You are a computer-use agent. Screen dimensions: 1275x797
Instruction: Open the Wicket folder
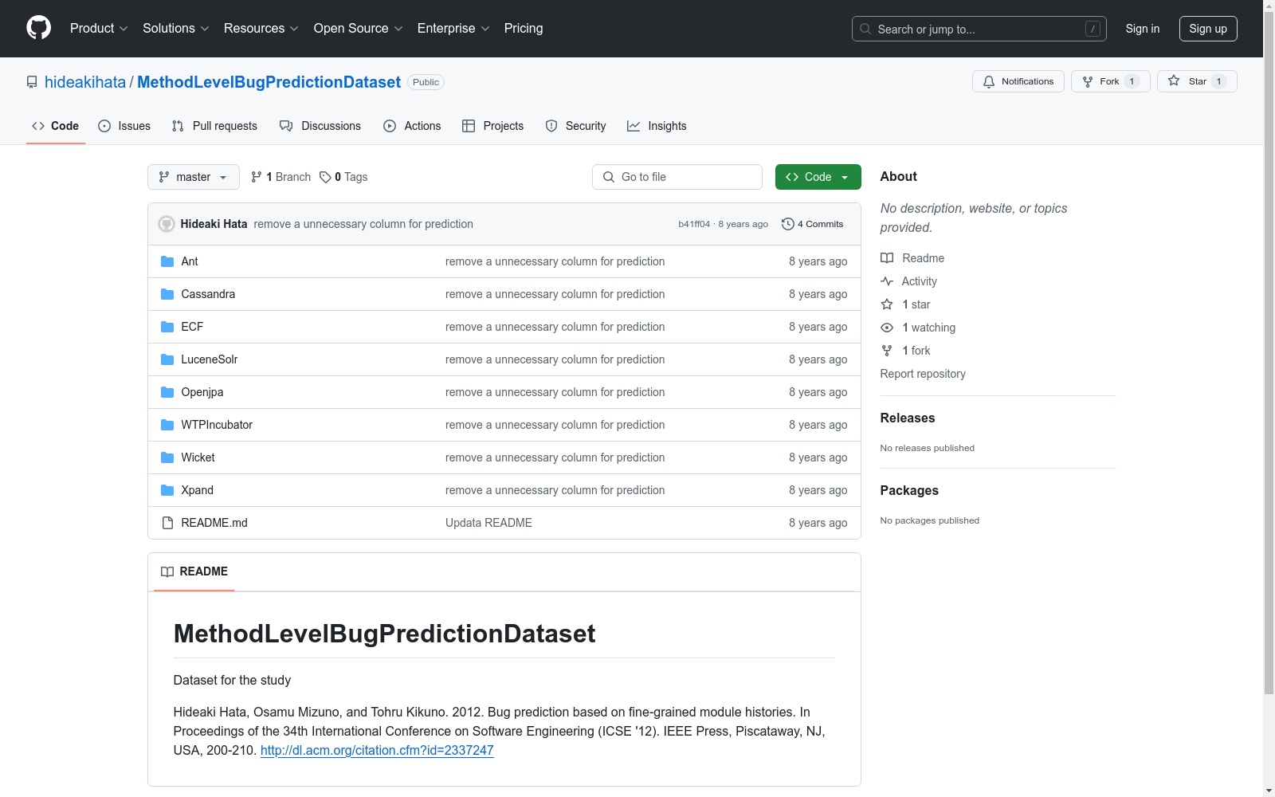(x=198, y=457)
